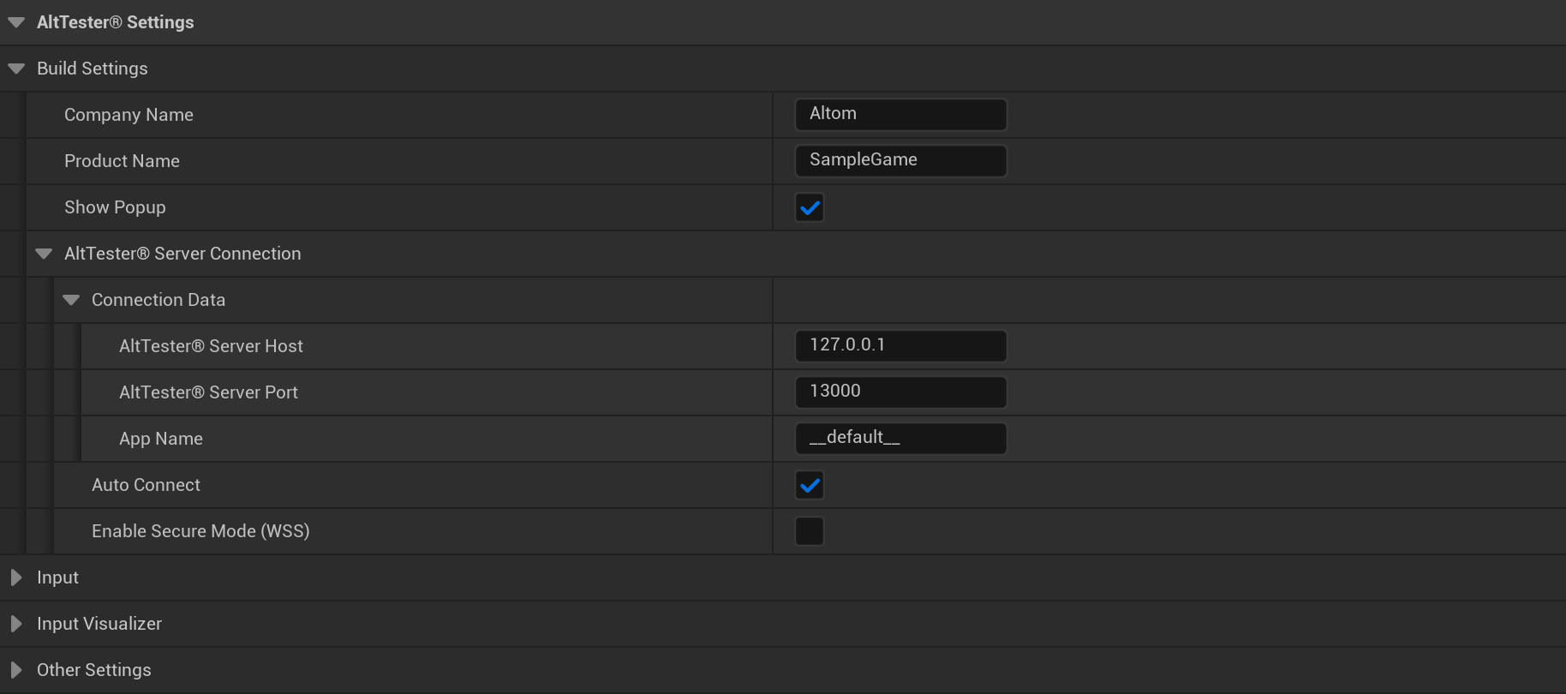The image size is (1566, 694).
Task: Uncheck the Show Popup checkbox
Action: [810, 207]
